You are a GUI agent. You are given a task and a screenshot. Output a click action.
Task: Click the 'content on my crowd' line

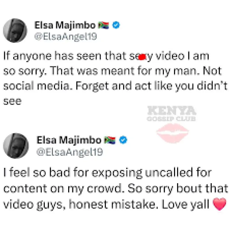[x=116, y=188]
